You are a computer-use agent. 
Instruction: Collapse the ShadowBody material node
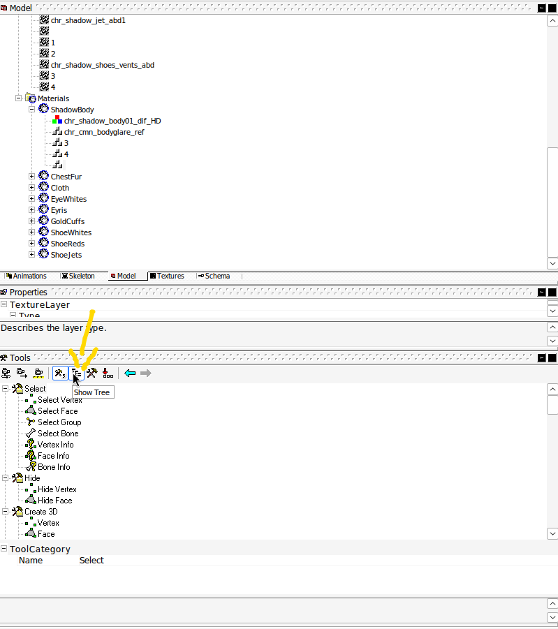coord(31,110)
